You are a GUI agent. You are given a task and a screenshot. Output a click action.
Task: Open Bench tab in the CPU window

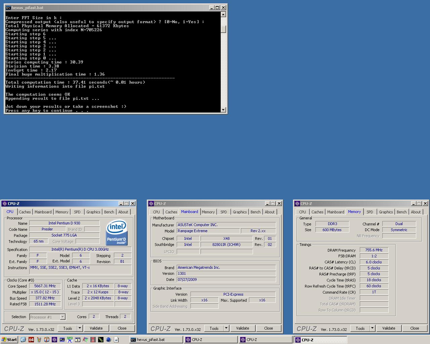click(109, 212)
